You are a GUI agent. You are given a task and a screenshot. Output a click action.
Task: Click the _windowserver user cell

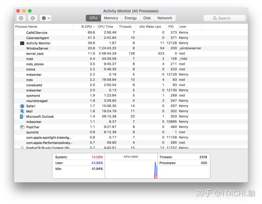tap(190, 48)
